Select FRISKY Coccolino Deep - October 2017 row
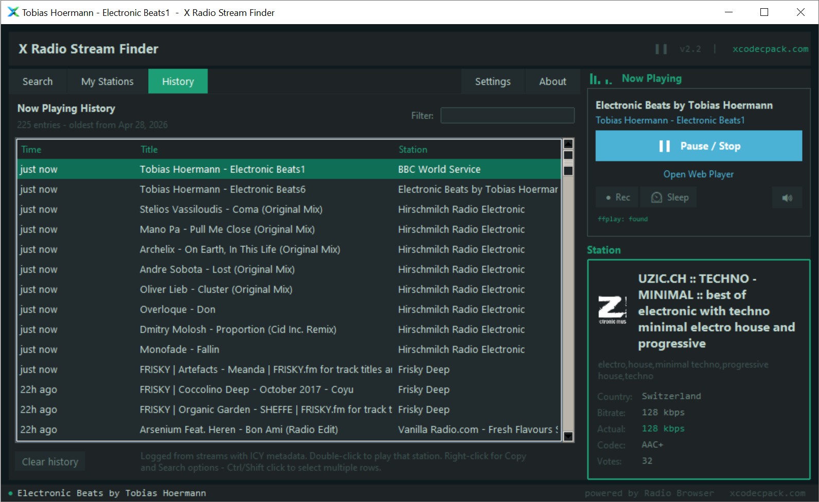 point(289,389)
